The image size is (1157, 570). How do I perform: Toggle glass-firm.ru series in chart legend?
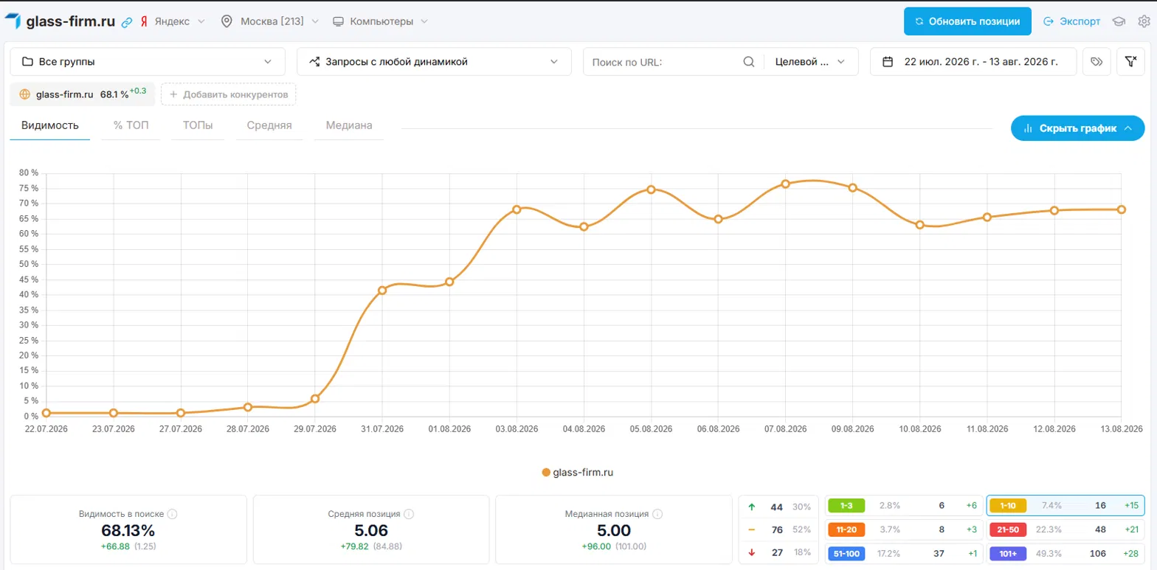point(578,473)
